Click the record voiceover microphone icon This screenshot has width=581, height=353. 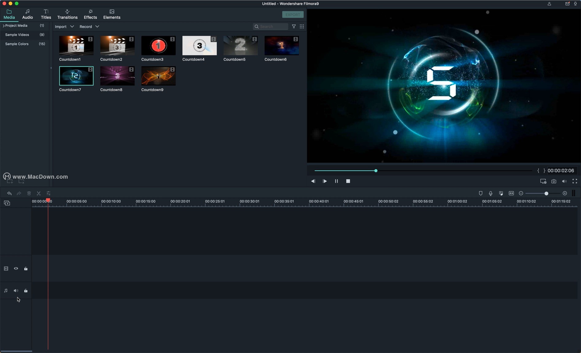(x=491, y=193)
